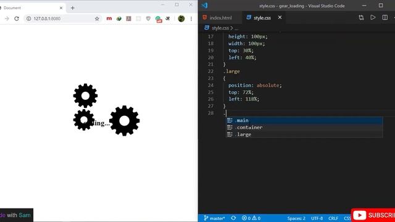Open the globe extension icon in Chrome
This screenshot has width=395, height=222.
pyautogui.click(x=119, y=18)
